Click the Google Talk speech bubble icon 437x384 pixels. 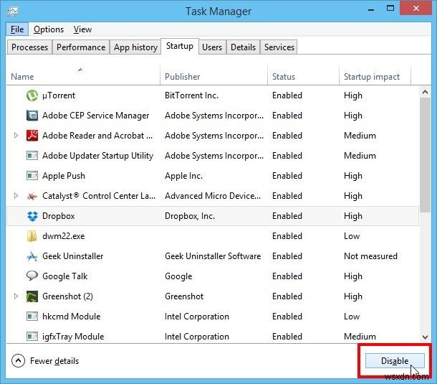point(32,276)
